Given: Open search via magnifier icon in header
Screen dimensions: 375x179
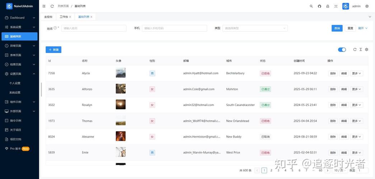Looking at the screenshot, I should point(311,6).
